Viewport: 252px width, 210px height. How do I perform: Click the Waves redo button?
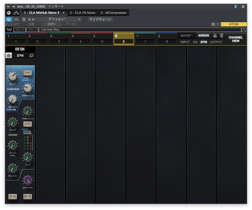point(31,30)
